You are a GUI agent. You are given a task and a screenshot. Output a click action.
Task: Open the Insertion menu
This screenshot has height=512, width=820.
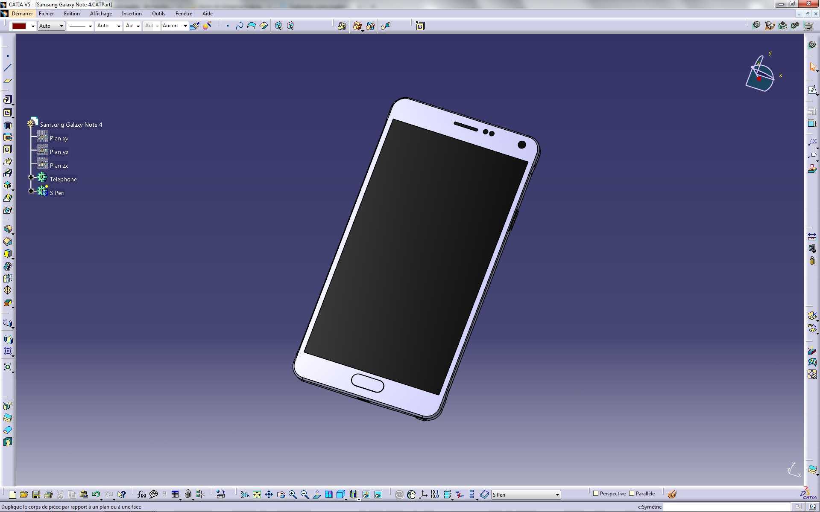tap(132, 14)
